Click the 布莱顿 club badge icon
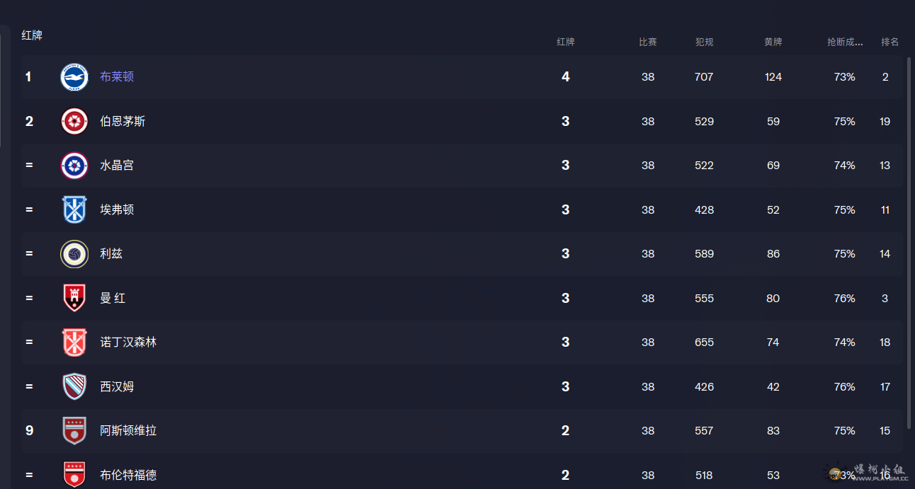 click(74, 77)
